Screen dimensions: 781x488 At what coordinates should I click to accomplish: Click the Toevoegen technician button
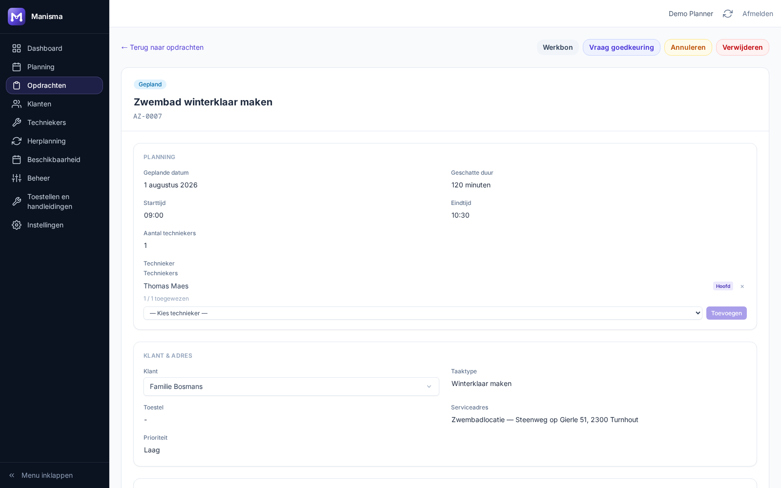(726, 313)
